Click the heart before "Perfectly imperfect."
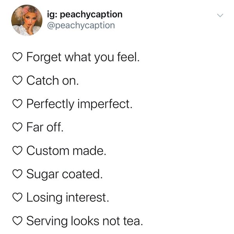234x234 pixels. click(x=18, y=105)
